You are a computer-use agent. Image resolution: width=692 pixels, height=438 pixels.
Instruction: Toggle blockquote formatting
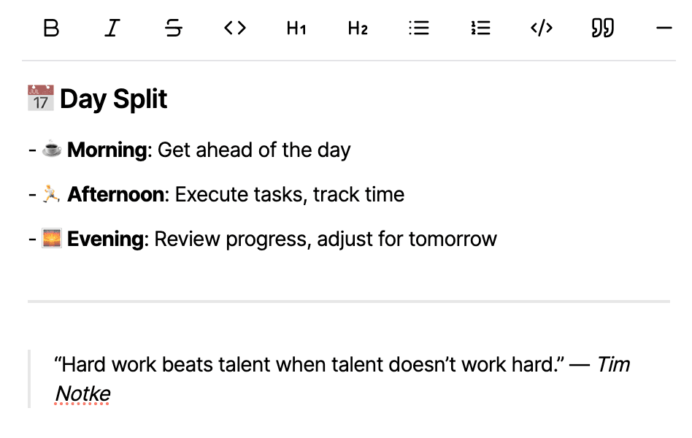point(602,28)
